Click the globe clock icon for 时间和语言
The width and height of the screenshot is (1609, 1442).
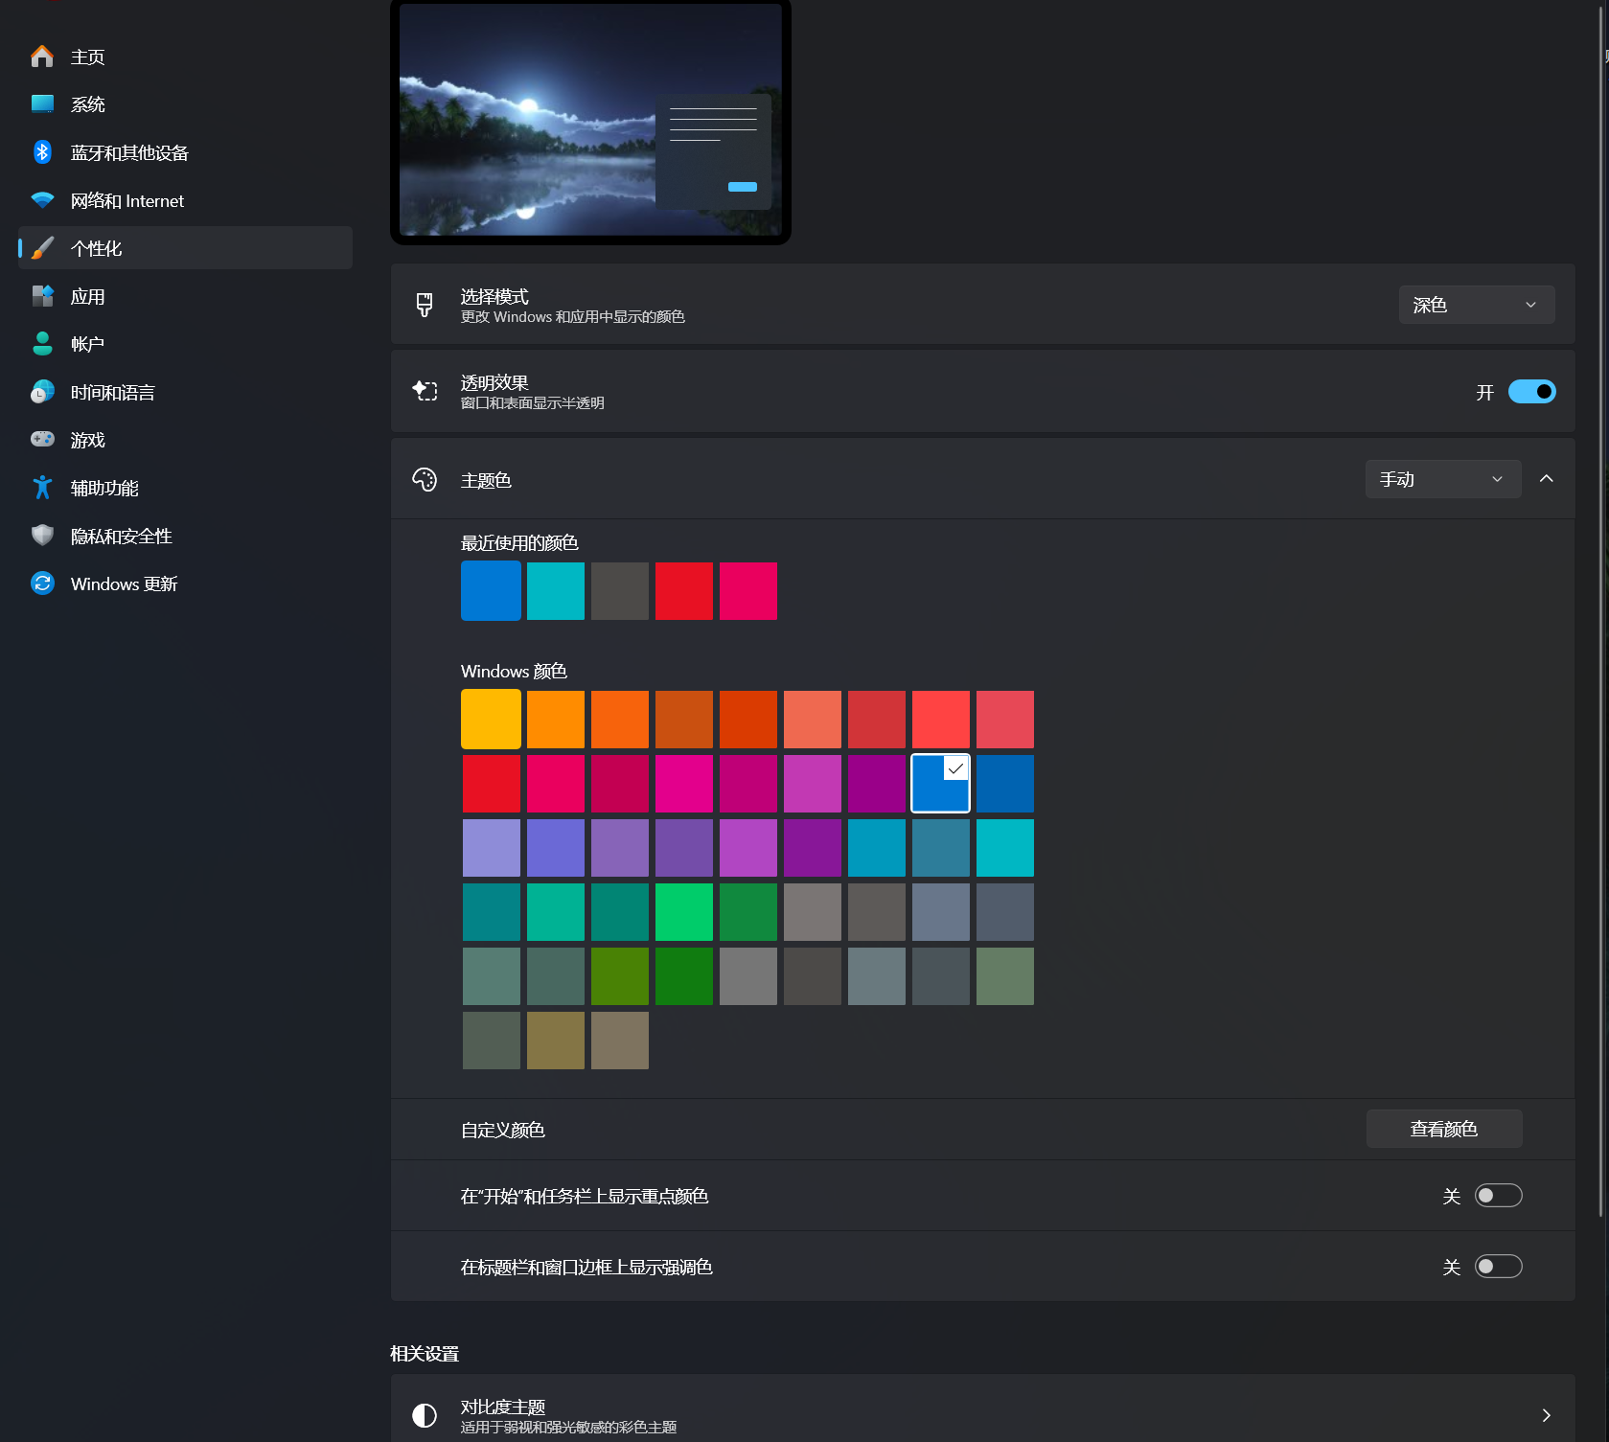coord(42,392)
